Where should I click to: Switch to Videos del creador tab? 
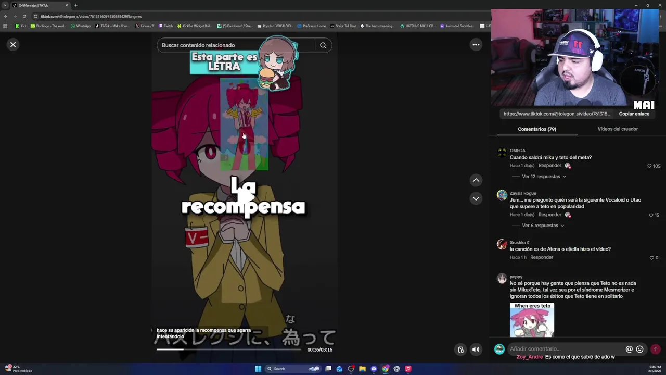click(x=618, y=129)
